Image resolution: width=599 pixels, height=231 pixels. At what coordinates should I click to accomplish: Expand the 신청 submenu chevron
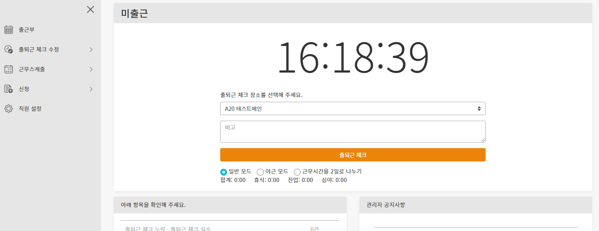91,89
